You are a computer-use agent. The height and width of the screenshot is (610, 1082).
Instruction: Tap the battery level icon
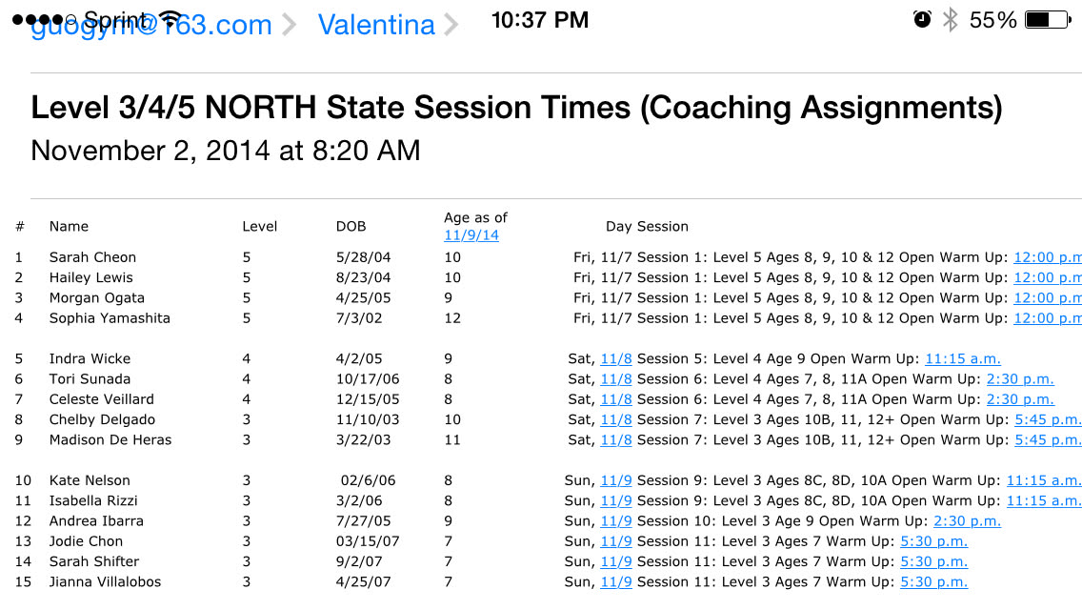point(1048,20)
